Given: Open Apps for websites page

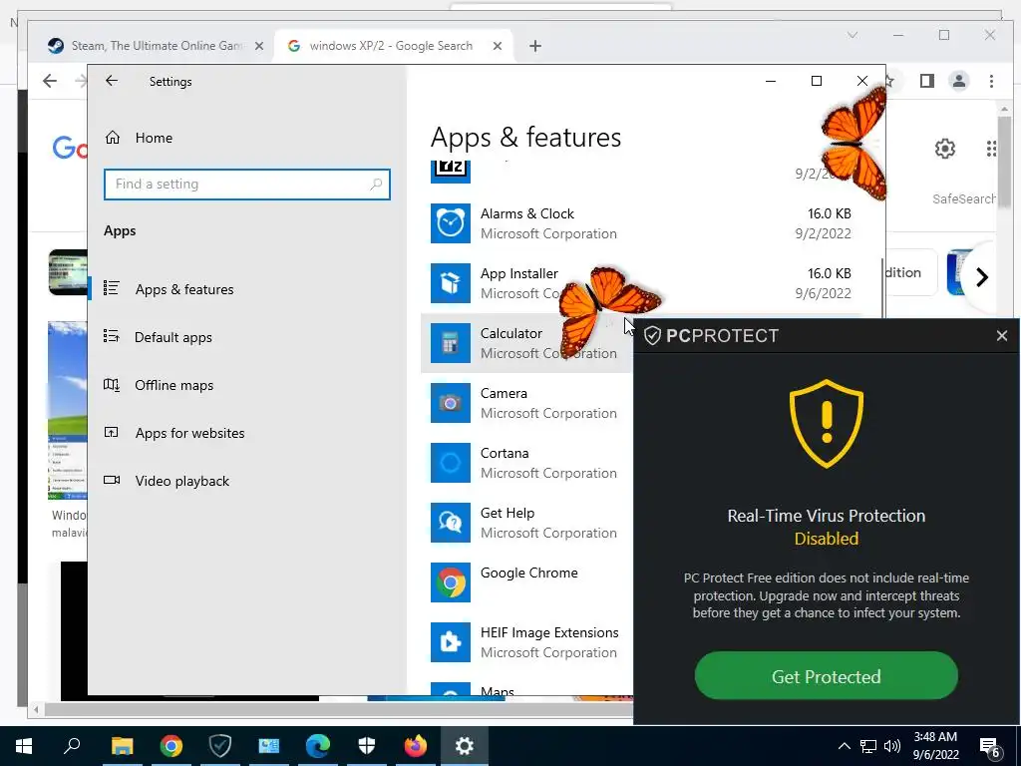Looking at the screenshot, I should tap(189, 433).
